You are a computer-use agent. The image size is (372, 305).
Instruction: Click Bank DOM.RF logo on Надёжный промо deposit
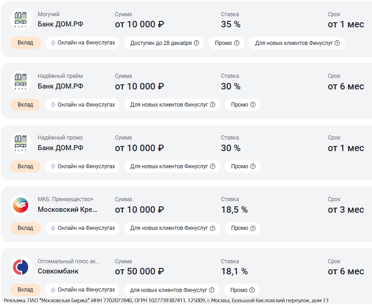click(x=21, y=144)
